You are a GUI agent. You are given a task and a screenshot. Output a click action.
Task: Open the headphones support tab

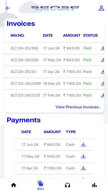67,185
